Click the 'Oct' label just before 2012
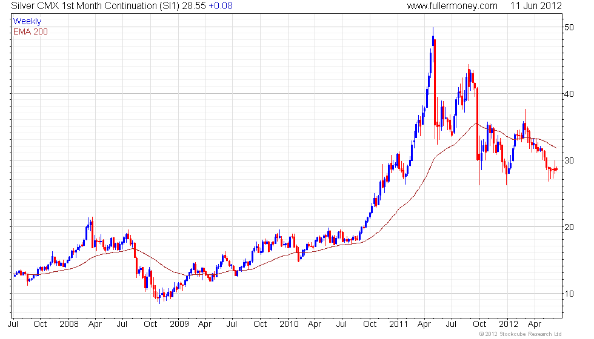The image size is (594, 339). tap(479, 324)
